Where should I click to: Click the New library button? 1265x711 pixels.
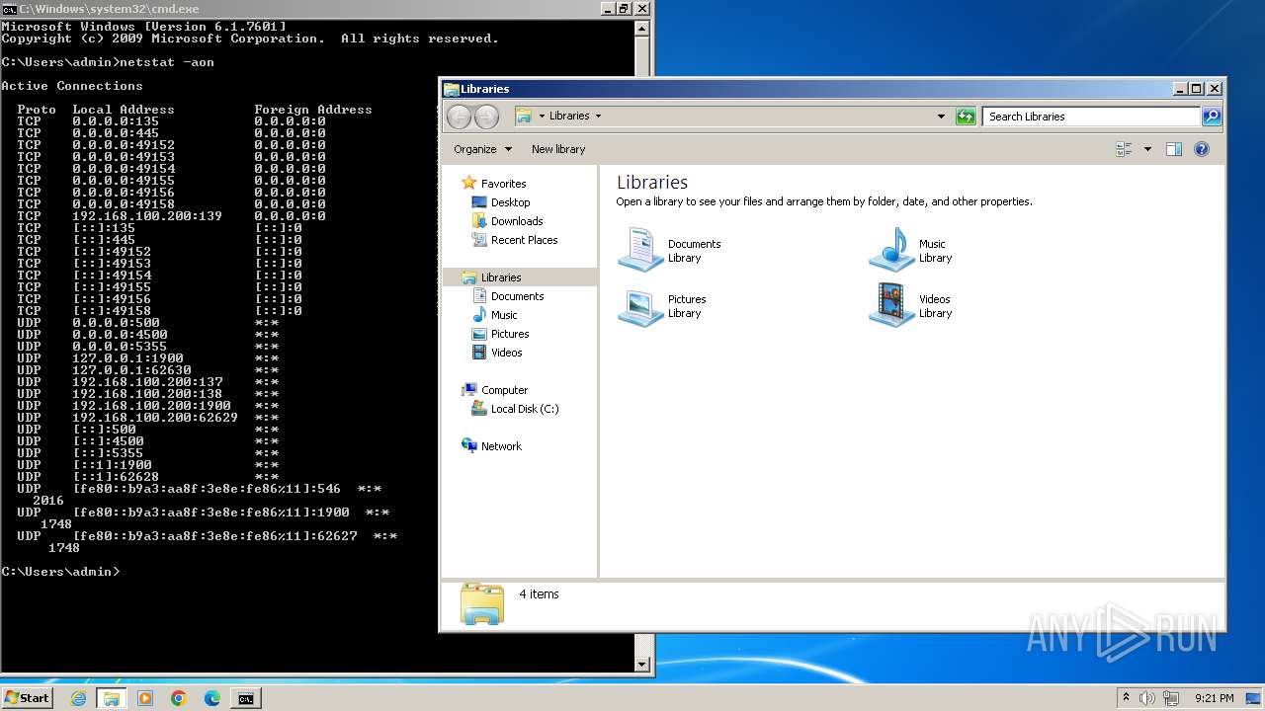click(x=558, y=149)
